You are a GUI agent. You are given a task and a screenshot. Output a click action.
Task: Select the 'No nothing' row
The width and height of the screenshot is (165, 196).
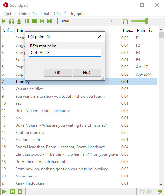(x=79, y=176)
